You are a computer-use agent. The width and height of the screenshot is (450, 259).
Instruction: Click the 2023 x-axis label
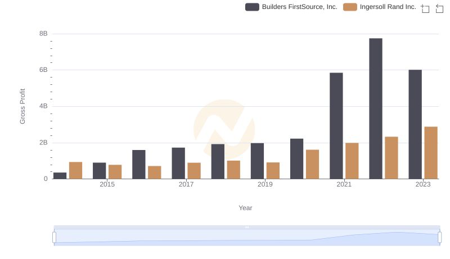423,184
